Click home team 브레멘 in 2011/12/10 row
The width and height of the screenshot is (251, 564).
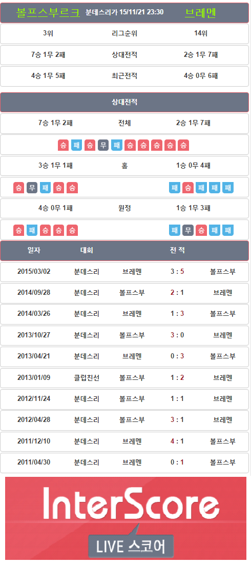coord(132,441)
